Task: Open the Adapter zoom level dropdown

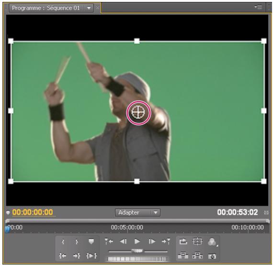Action: click(x=137, y=212)
